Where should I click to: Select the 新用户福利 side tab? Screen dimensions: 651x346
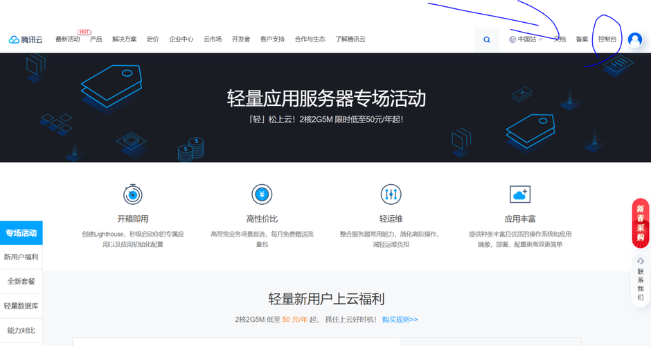click(x=21, y=257)
